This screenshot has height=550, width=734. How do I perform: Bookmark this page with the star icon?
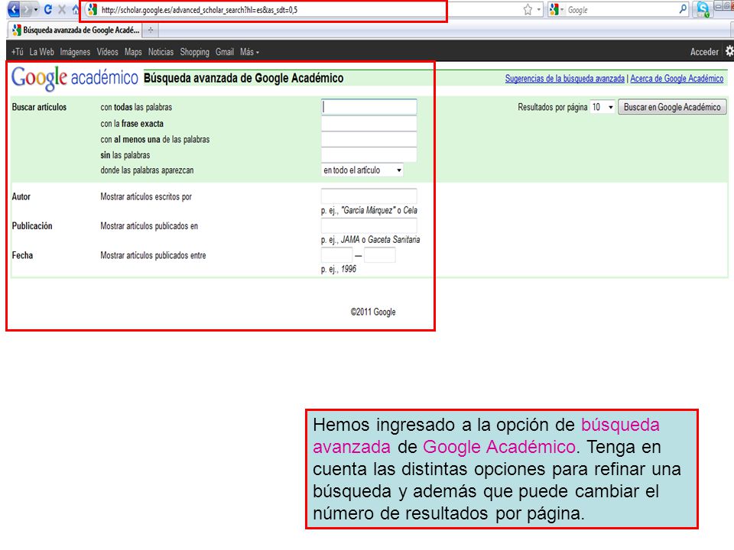528,10
